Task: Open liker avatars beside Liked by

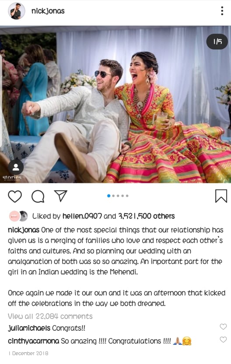Action: [x=18, y=216]
